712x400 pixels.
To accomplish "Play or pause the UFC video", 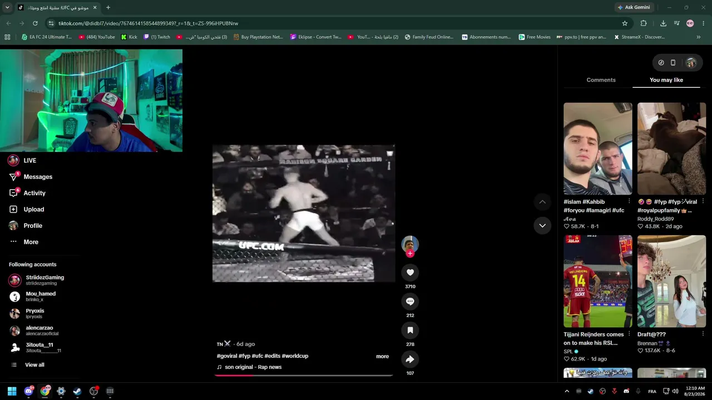I will (x=304, y=214).
